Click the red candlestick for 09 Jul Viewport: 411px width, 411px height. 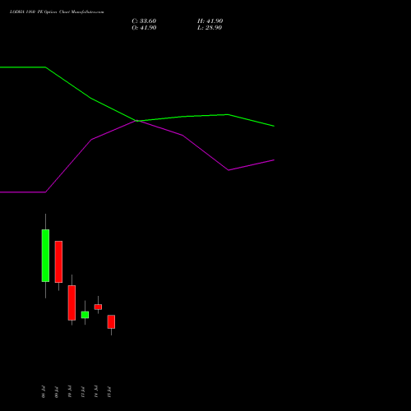[x=58, y=261]
